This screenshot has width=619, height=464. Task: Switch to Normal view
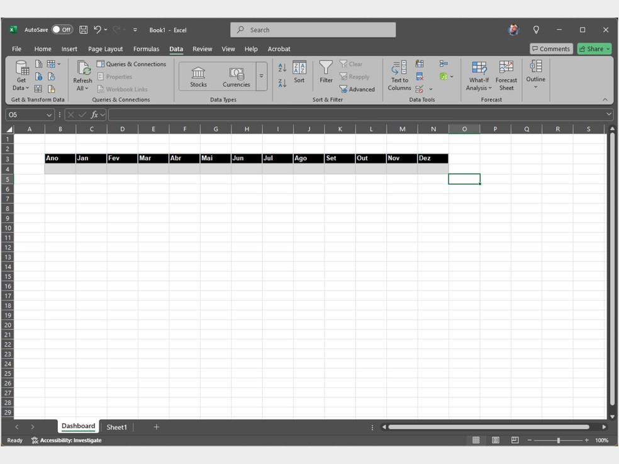pos(476,440)
